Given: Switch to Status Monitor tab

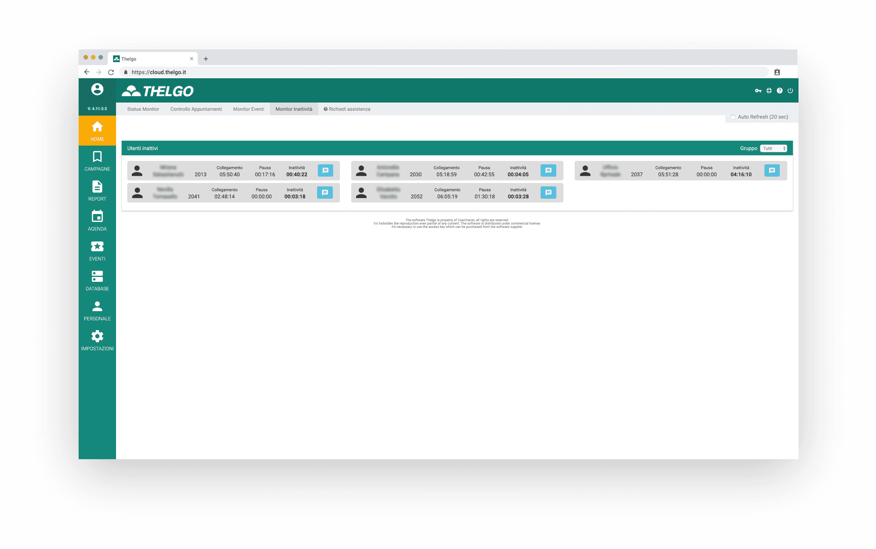Looking at the screenshot, I should [143, 109].
